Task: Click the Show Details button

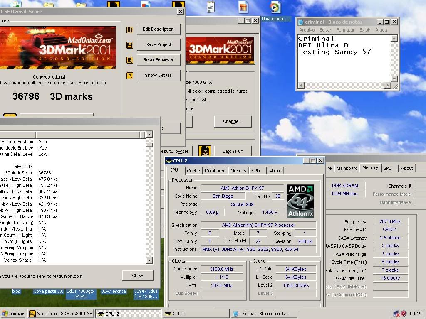Action: pyautogui.click(x=159, y=76)
